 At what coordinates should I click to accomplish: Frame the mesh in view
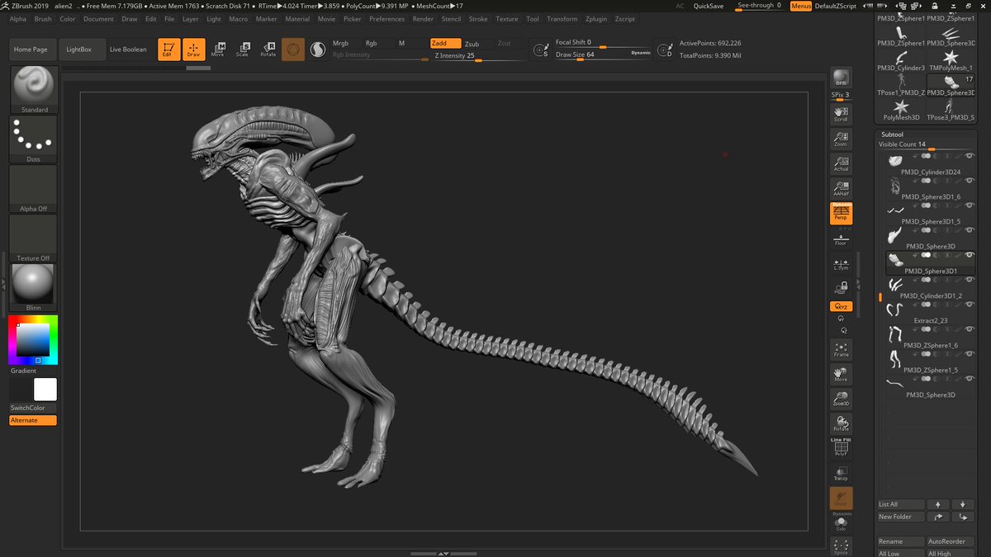[x=841, y=349]
